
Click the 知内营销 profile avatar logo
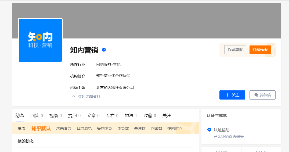pos(40,40)
